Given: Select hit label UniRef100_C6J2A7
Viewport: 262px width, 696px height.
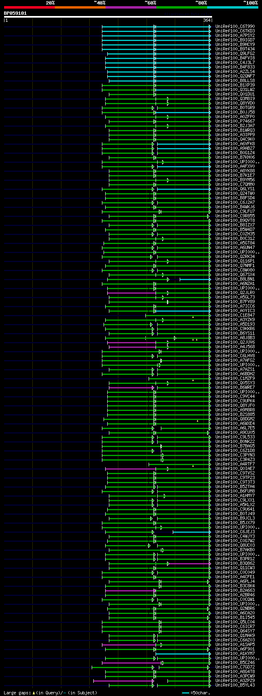Looking at the screenshot, I should [235, 202].
